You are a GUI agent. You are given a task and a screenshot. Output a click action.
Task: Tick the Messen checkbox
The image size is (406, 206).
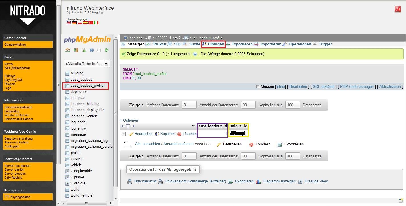258,87
